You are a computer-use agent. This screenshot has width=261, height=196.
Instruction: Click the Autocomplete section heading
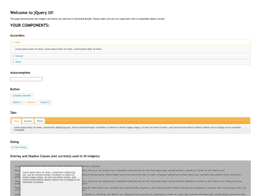(20, 73)
